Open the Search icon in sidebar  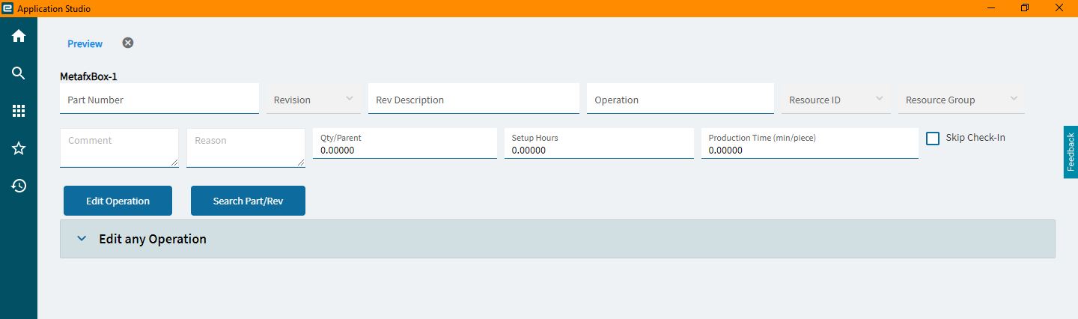pyautogui.click(x=19, y=73)
